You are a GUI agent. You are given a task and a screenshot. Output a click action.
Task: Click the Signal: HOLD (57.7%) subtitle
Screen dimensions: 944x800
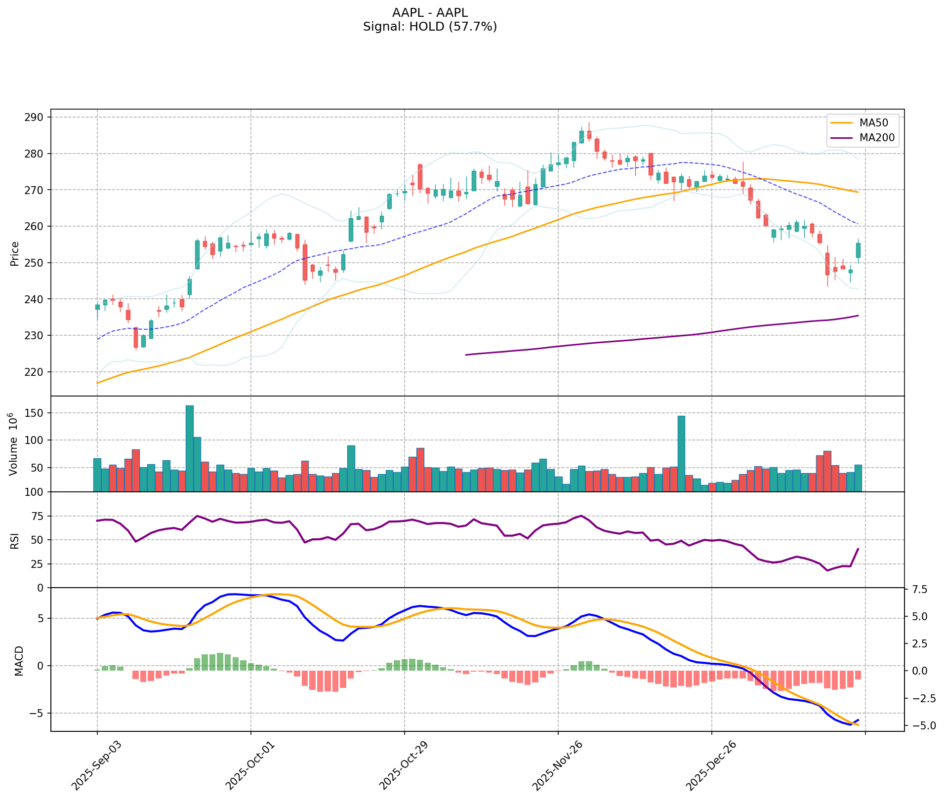click(x=430, y=27)
